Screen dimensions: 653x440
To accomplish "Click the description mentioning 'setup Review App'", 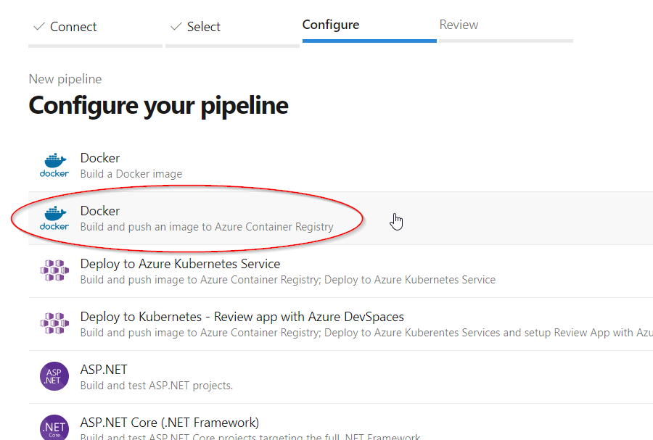I will click(x=366, y=333).
